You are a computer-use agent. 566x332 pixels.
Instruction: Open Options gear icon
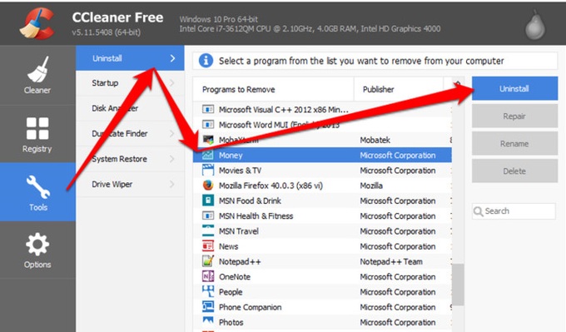pos(37,245)
